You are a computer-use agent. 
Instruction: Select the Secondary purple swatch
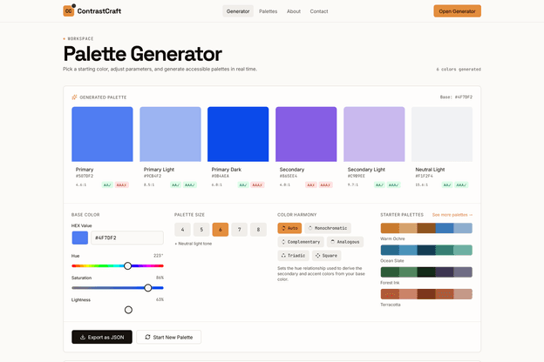(x=306, y=134)
